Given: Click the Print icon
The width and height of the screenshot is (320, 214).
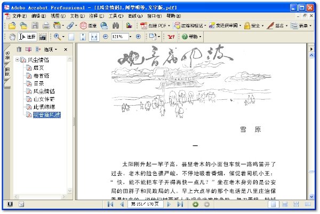Looking at the screenshot, I should tap(46, 25).
